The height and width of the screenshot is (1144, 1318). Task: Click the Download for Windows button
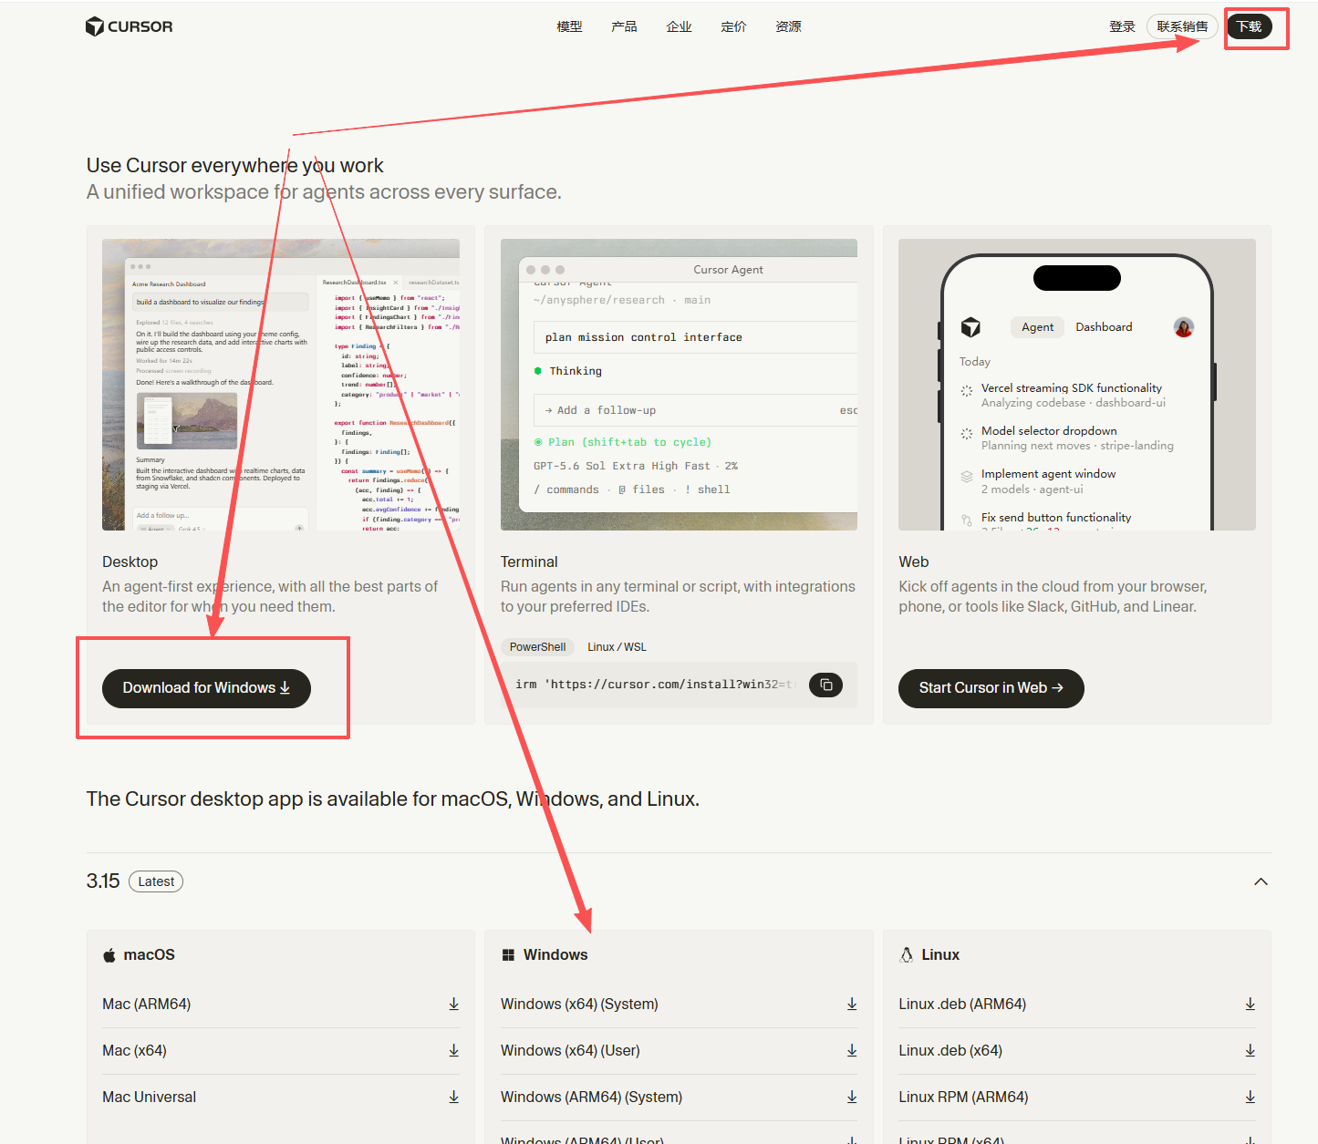(x=206, y=688)
